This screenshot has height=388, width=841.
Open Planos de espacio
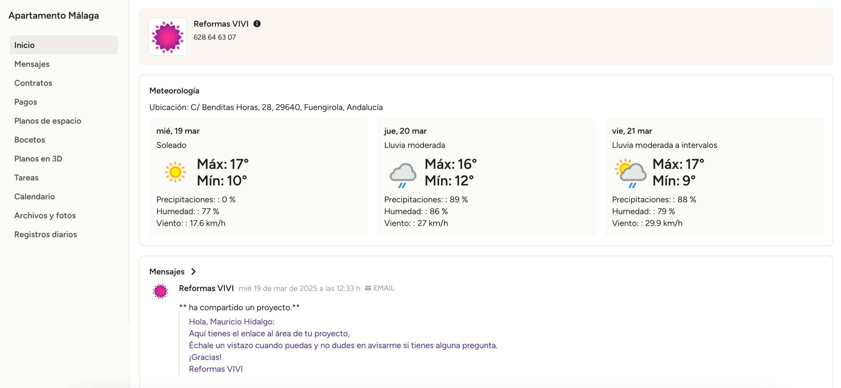tap(48, 121)
